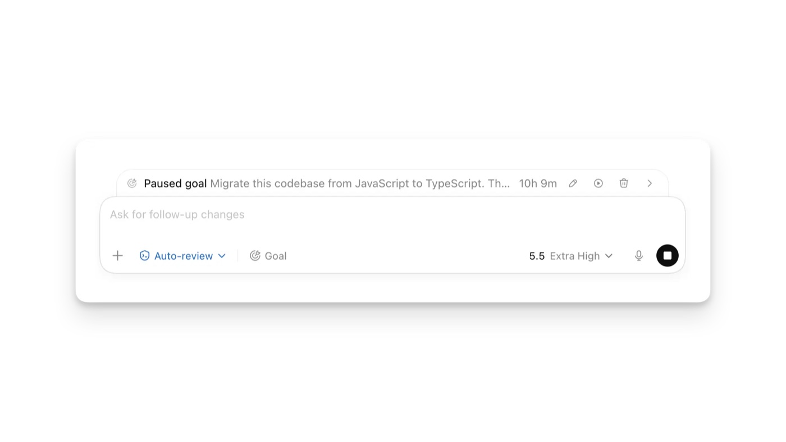Expand the chevron beside Extra High

[609, 256]
